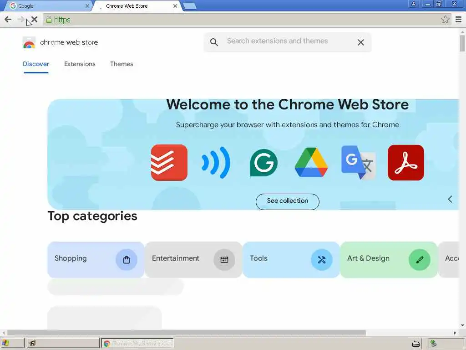The height and width of the screenshot is (350, 466).
Task: Click the magnifier icon in the search box
Action: 214,42
